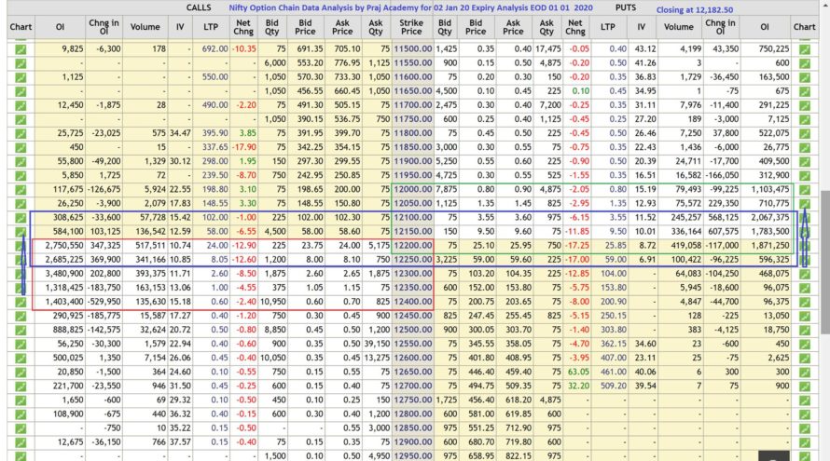
Task: Open calls chart icon for 12900.00 strike row
Action: click(x=21, y=442)
